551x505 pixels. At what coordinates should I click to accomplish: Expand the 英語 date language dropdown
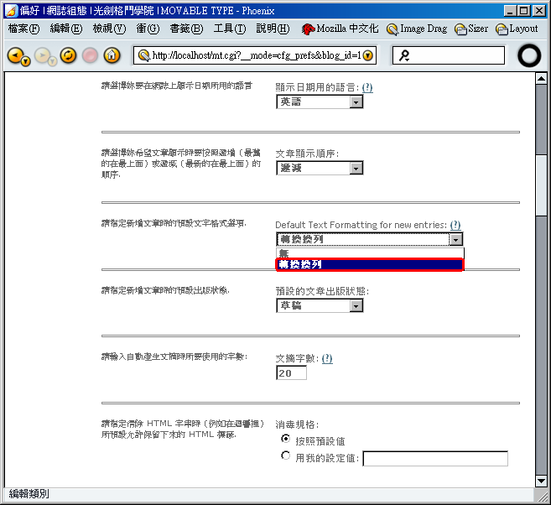tap(356, 102)
